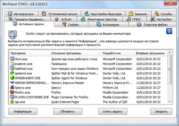Go to the Мониторинг реестра tab
179x126 pixels.
100,19
